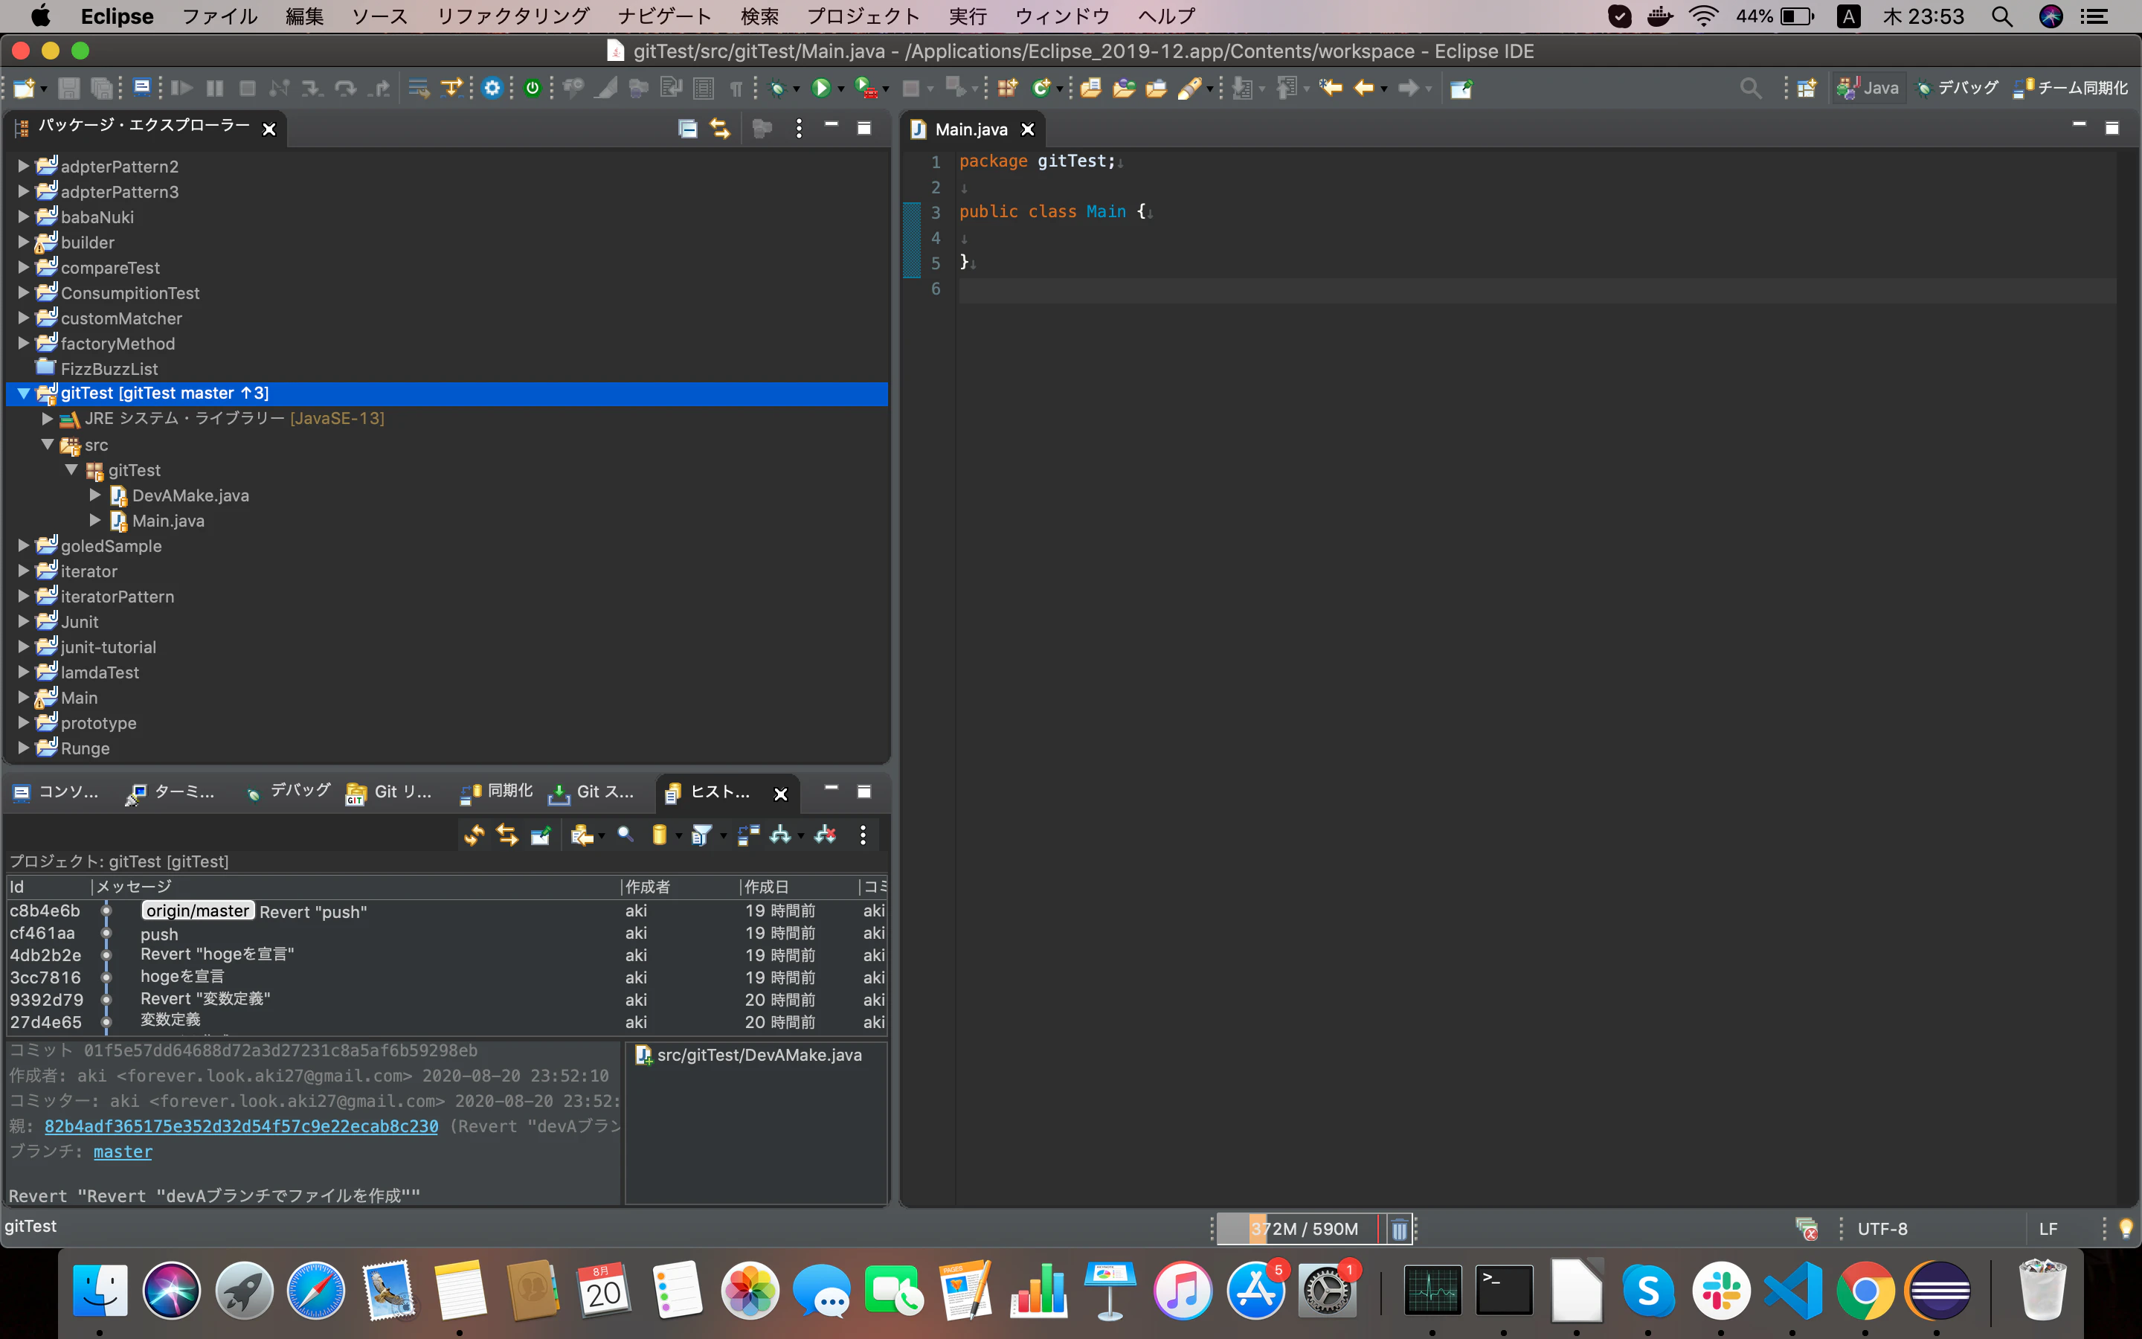Open the Back navigation history dropdown arrow
This screenshot has width=2142, height=1339.
tap(1383, 89)
